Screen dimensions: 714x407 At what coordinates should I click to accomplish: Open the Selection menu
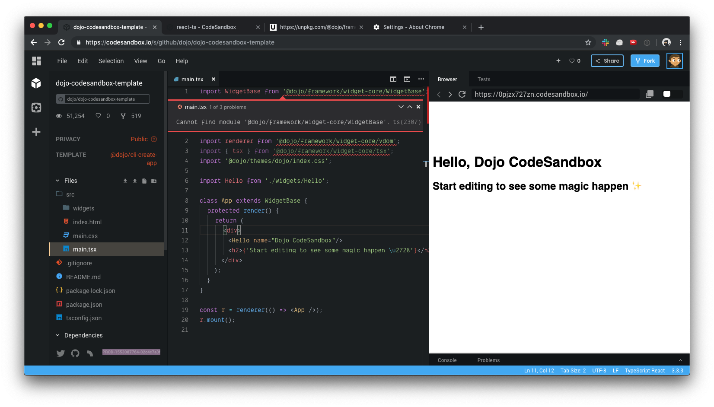pyautogui.click(x=111, y=61)
